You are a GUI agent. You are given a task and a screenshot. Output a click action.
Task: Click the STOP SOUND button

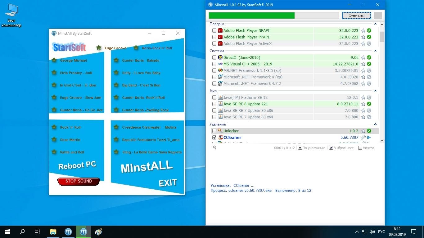(x=79, y=181)
